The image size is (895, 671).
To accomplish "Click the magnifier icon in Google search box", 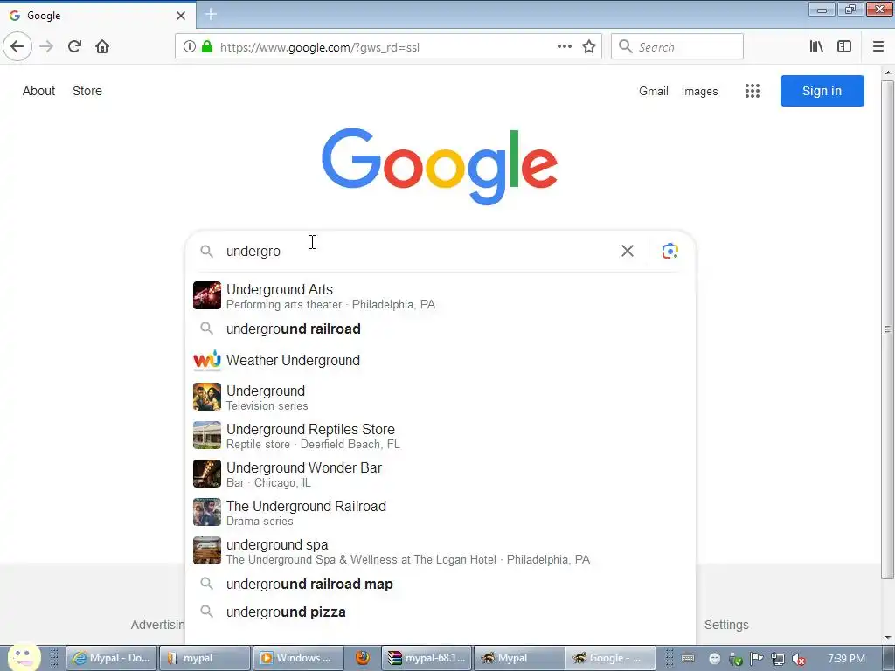I will [206, 251].
